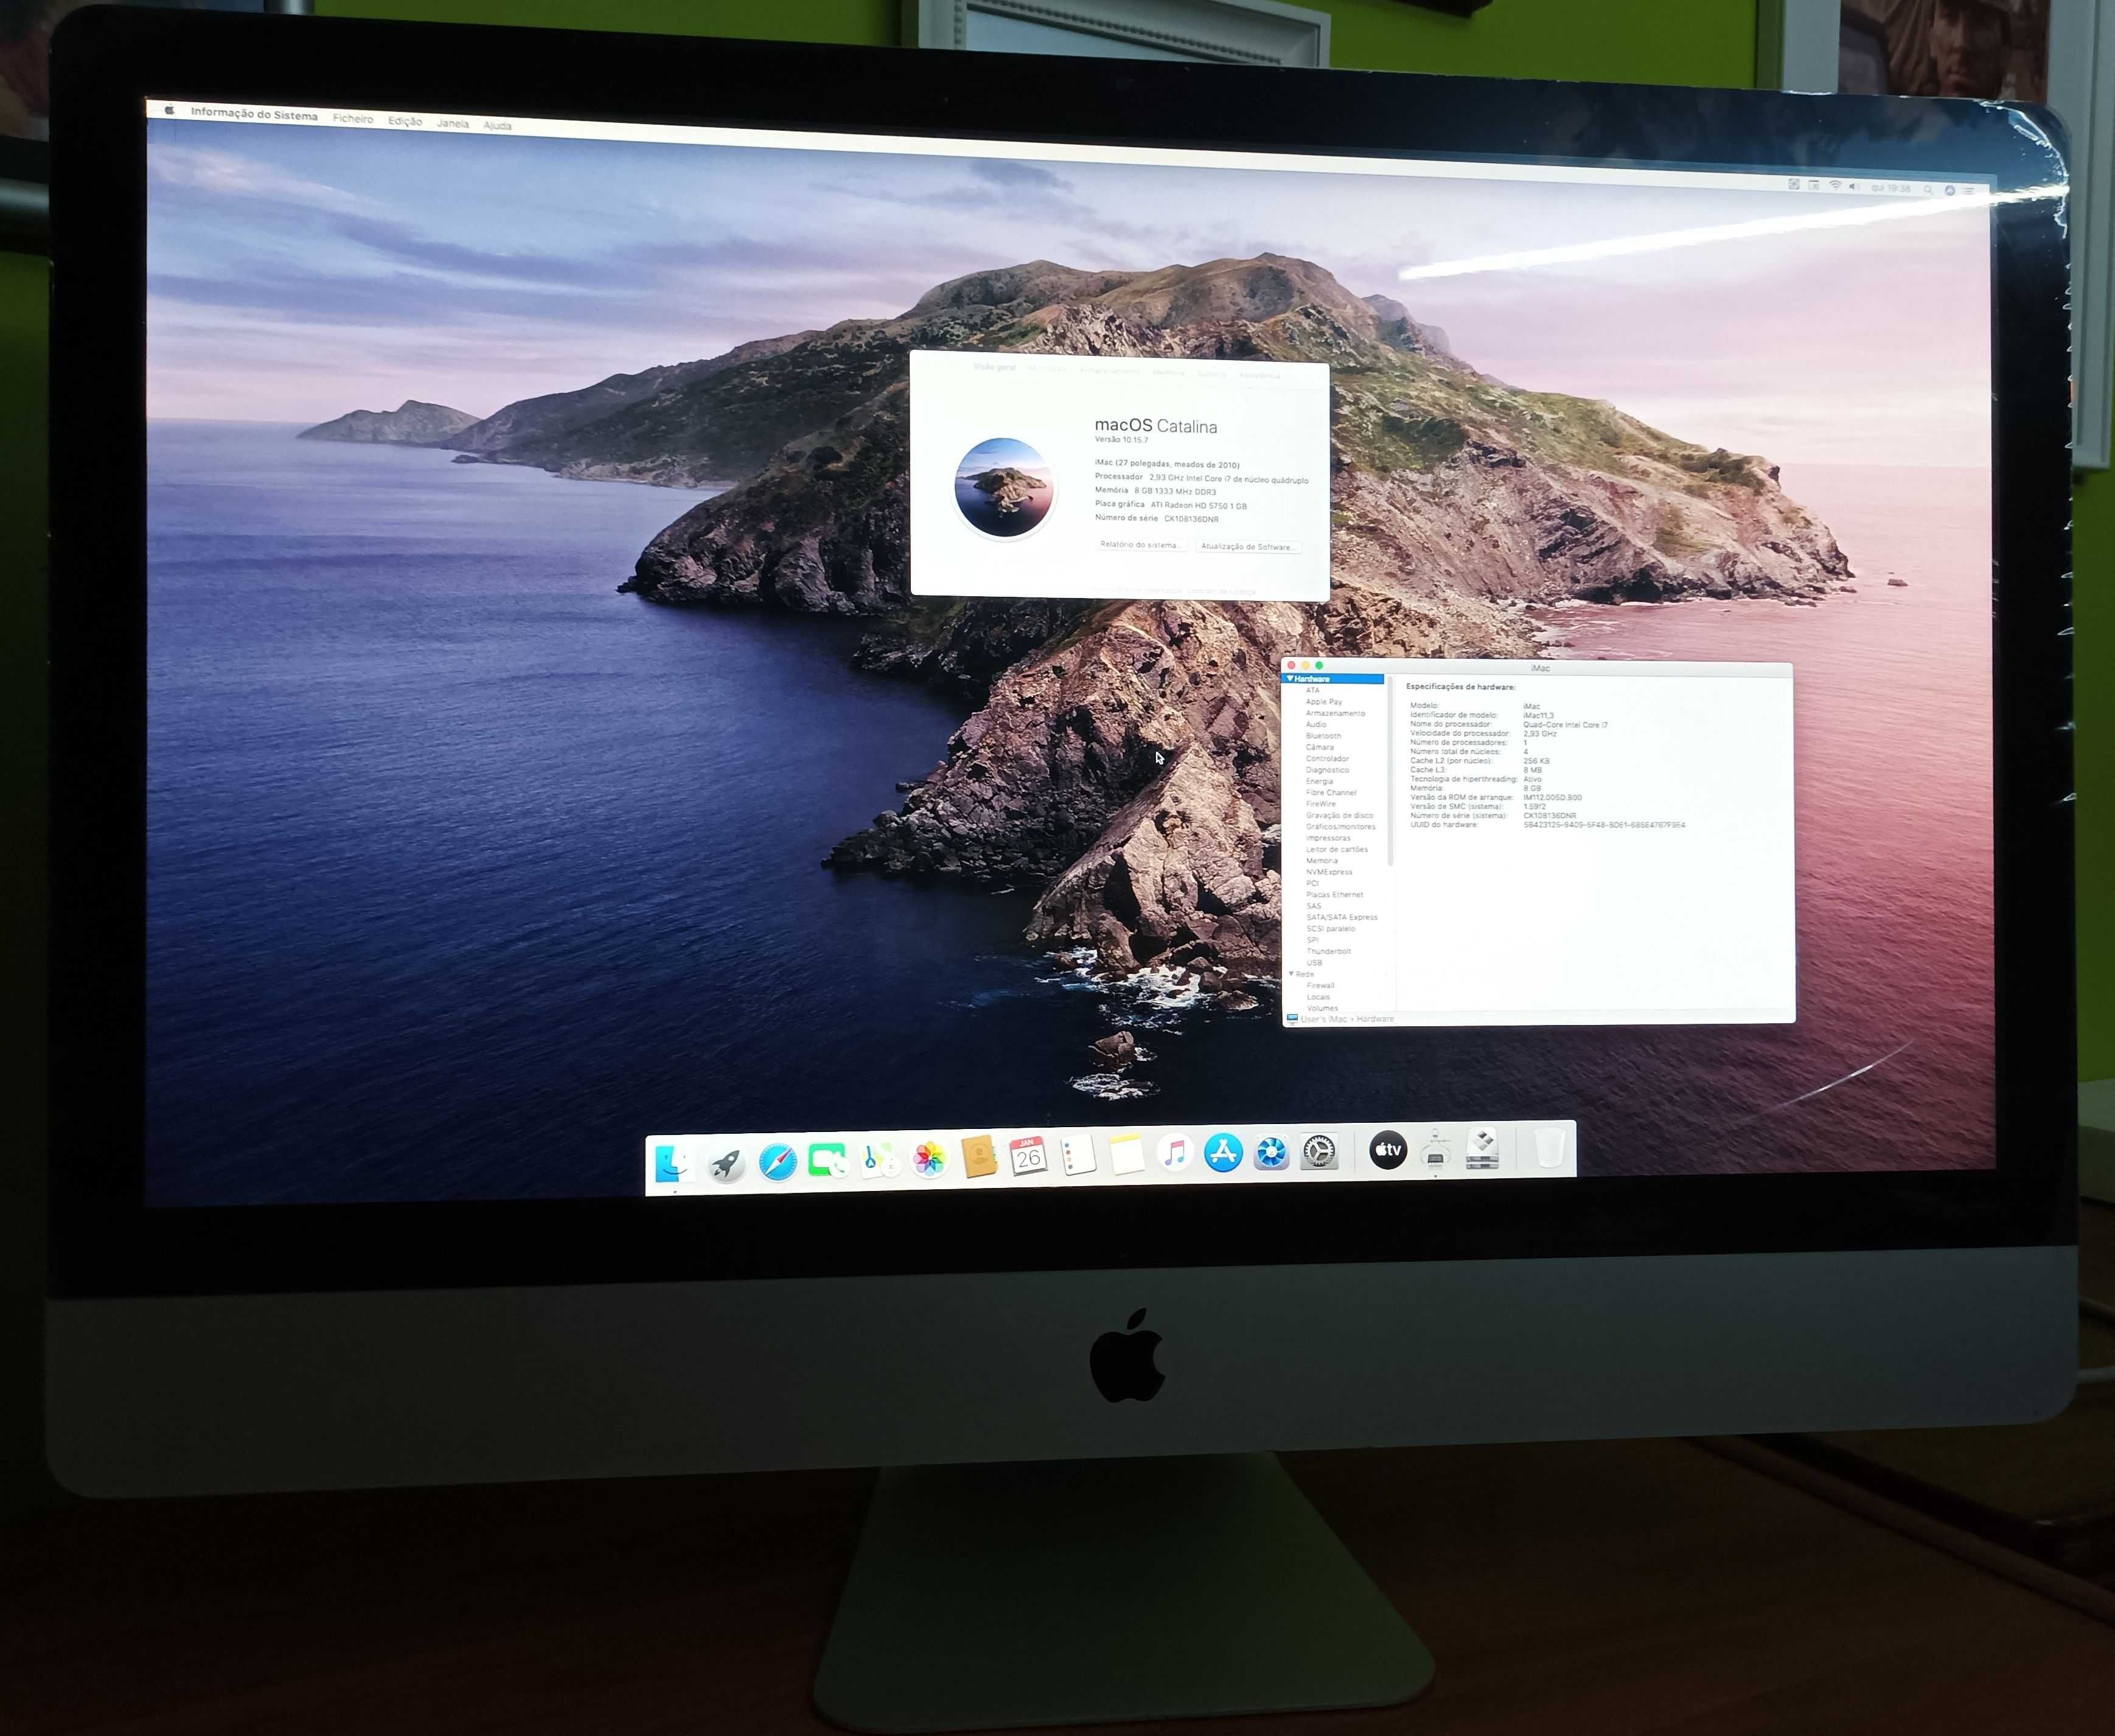Click Relatório do sistema button
Viewport: 2115px width, 1736px height.
tap(1140, 545)
